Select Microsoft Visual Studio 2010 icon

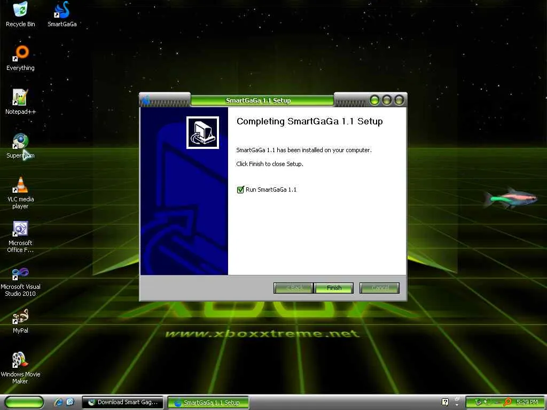tap(20, 281)
